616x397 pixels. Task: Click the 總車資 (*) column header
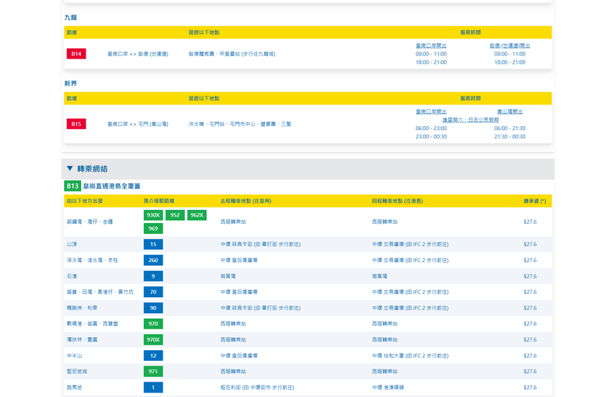click(x=534, y=201)
